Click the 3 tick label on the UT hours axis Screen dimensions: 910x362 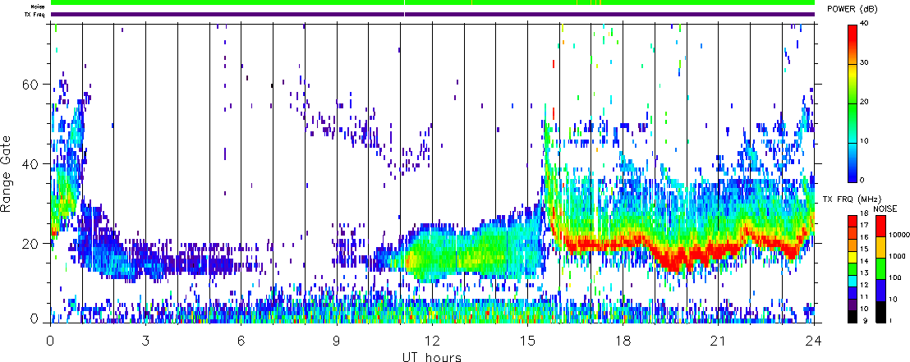(145, 341)
